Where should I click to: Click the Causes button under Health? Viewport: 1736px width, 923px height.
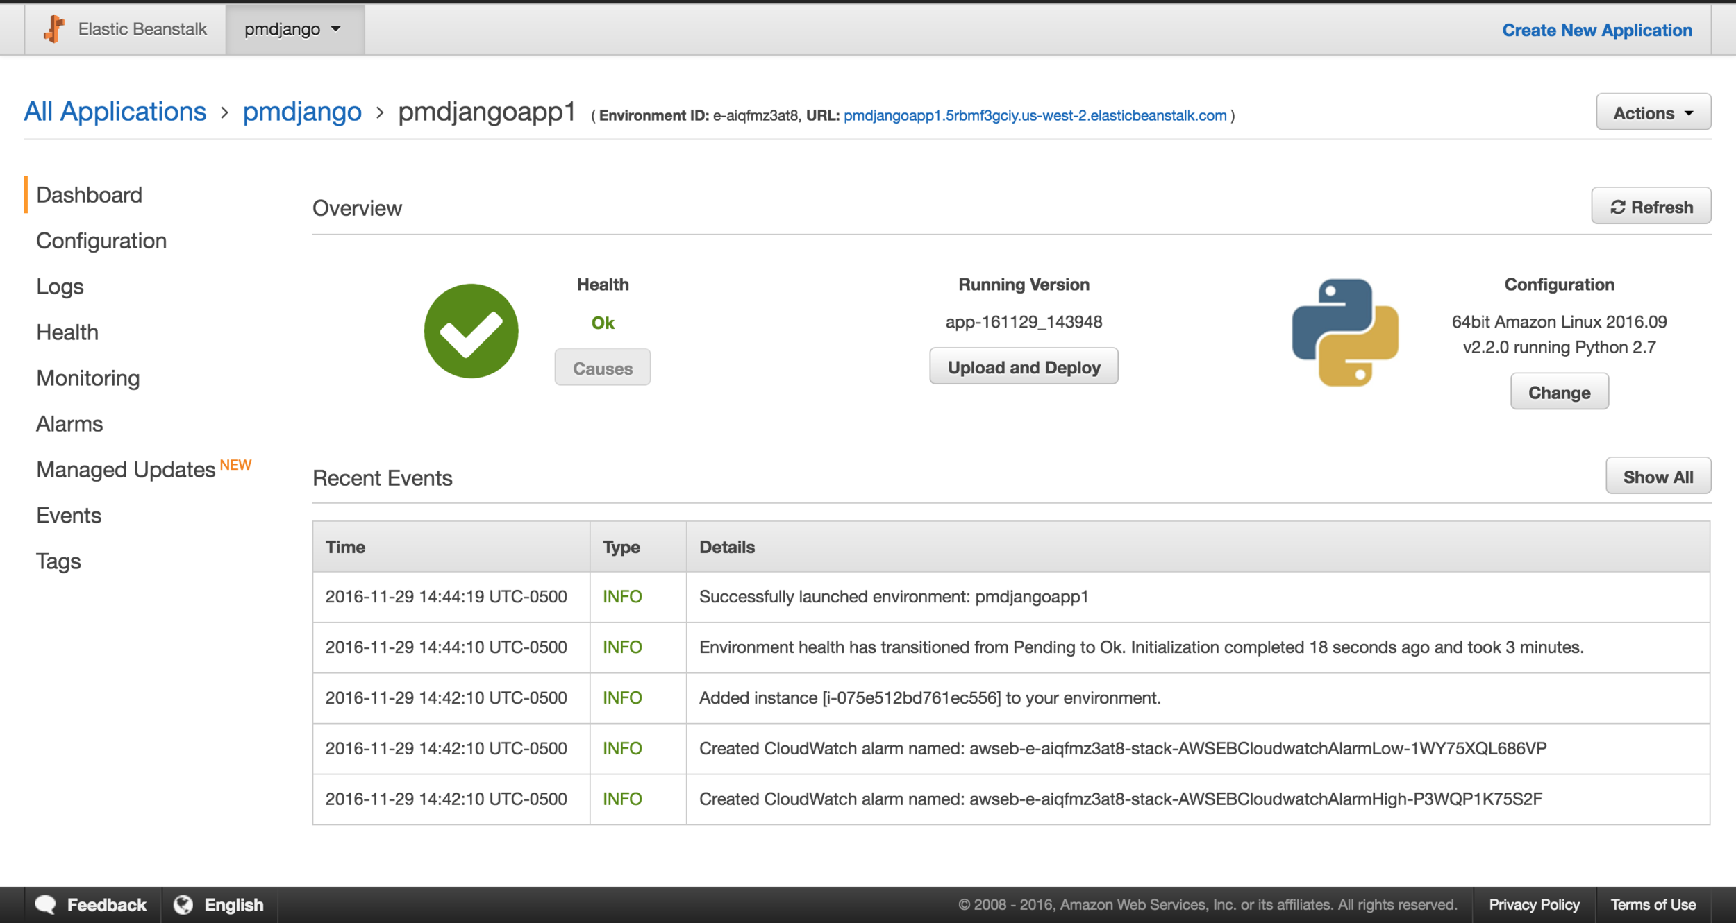[x=602, y=368]
